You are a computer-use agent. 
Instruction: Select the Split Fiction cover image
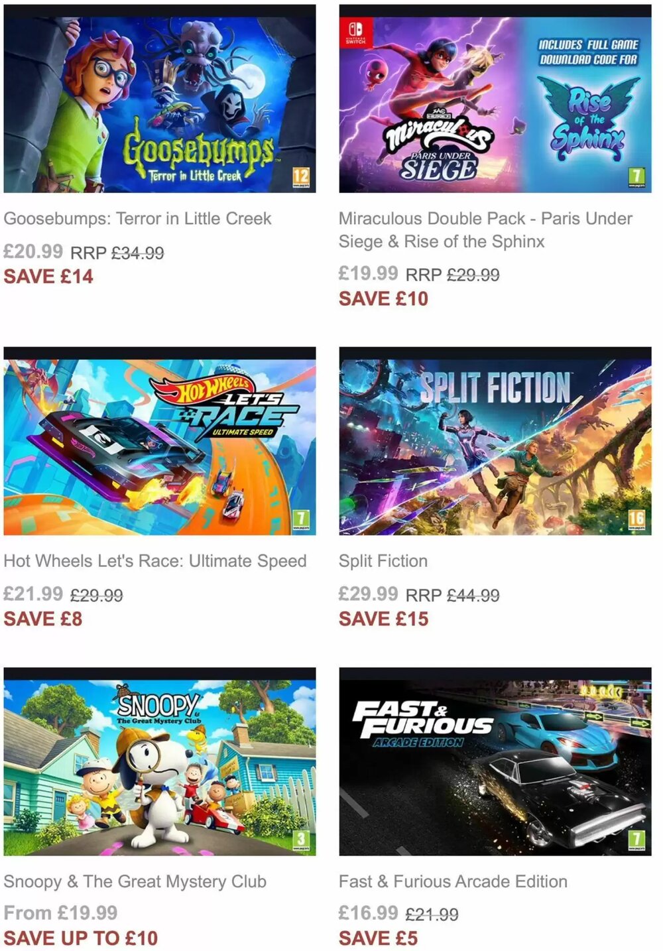(x=495, y=438)
